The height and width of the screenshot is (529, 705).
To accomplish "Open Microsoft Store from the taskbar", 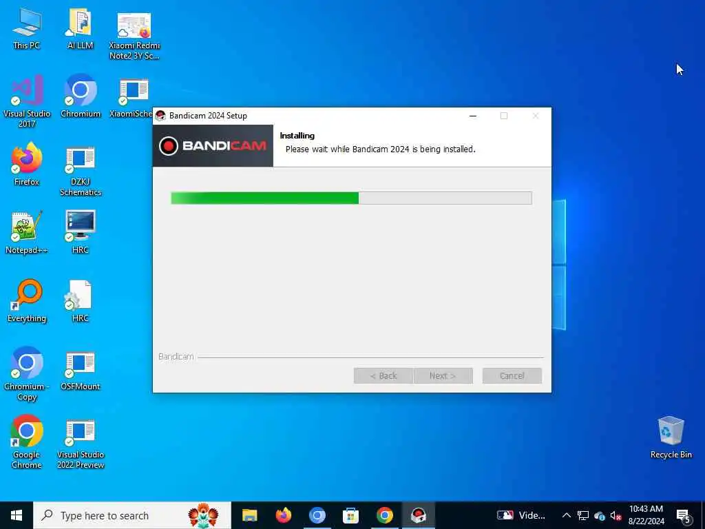I will [350, 515].
